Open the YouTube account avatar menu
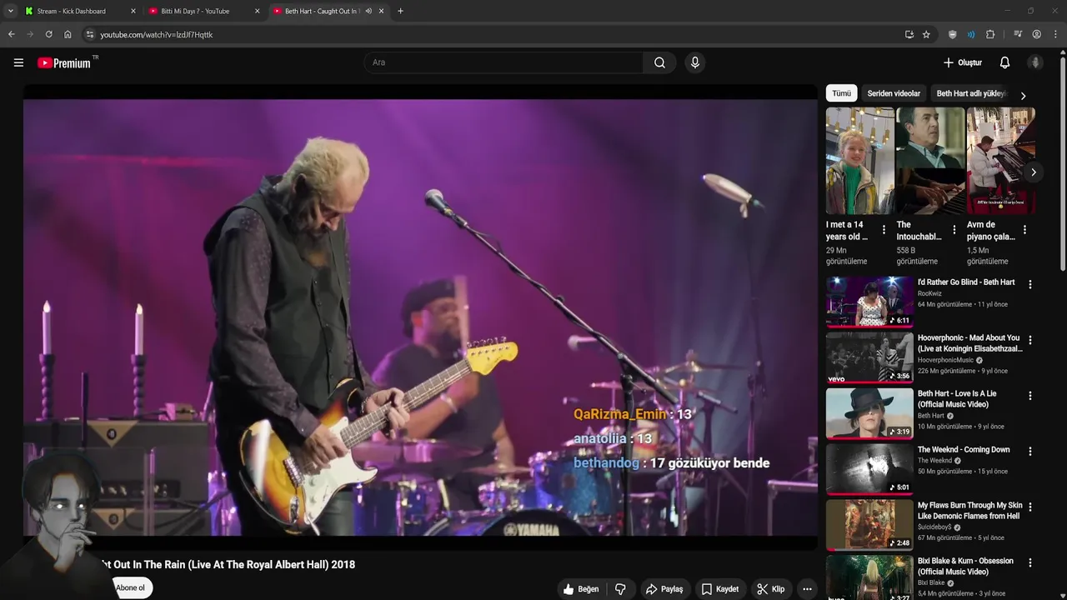 1035,62
